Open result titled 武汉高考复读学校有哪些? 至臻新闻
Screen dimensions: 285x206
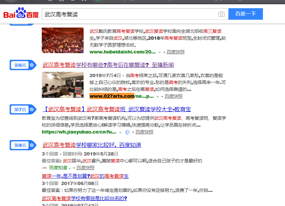pyautogui.click(x=108, y=65)
